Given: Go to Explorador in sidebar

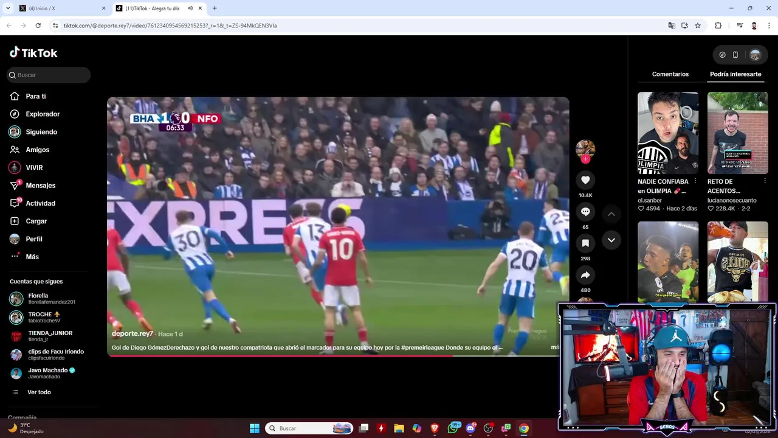Looking at the screenshot, I should [43, 114].
